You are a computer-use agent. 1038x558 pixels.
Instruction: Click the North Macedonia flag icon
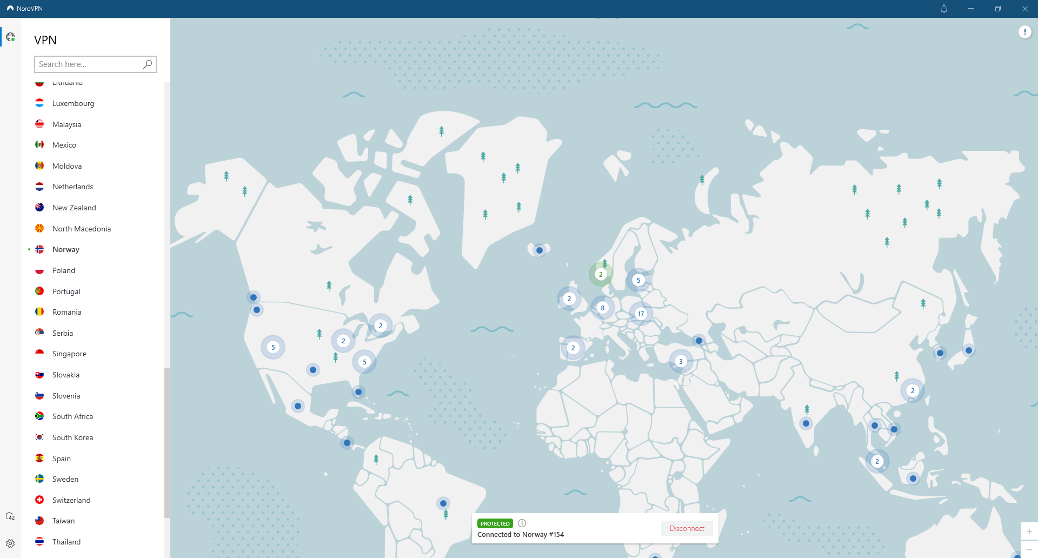[x=39, y=228]
